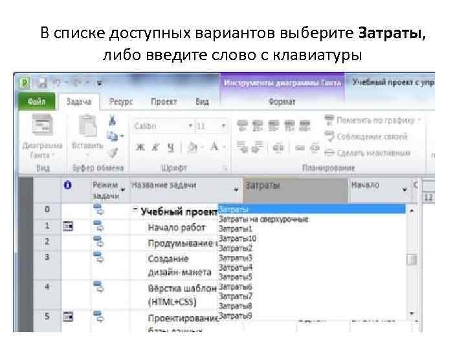Click the copy icon in clipboard group
Image resolution: width=466 pixels, height=349 pixels.
pyautogui.click(x=113, y=136)
